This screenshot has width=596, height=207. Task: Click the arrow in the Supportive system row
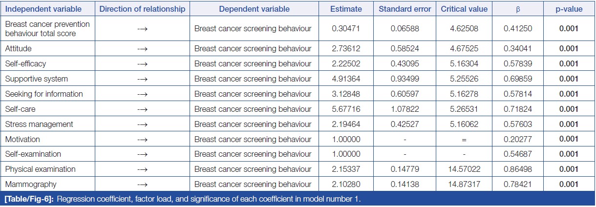click(x=142, y=79)
